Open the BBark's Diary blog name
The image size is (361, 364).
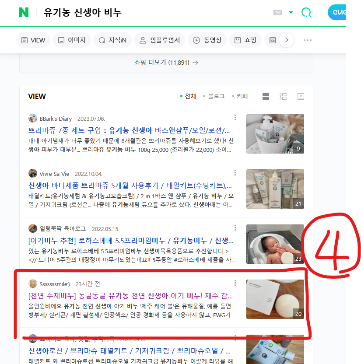56,119
